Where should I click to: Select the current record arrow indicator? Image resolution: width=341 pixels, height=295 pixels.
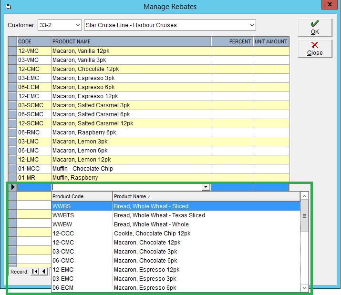point(12,187)
